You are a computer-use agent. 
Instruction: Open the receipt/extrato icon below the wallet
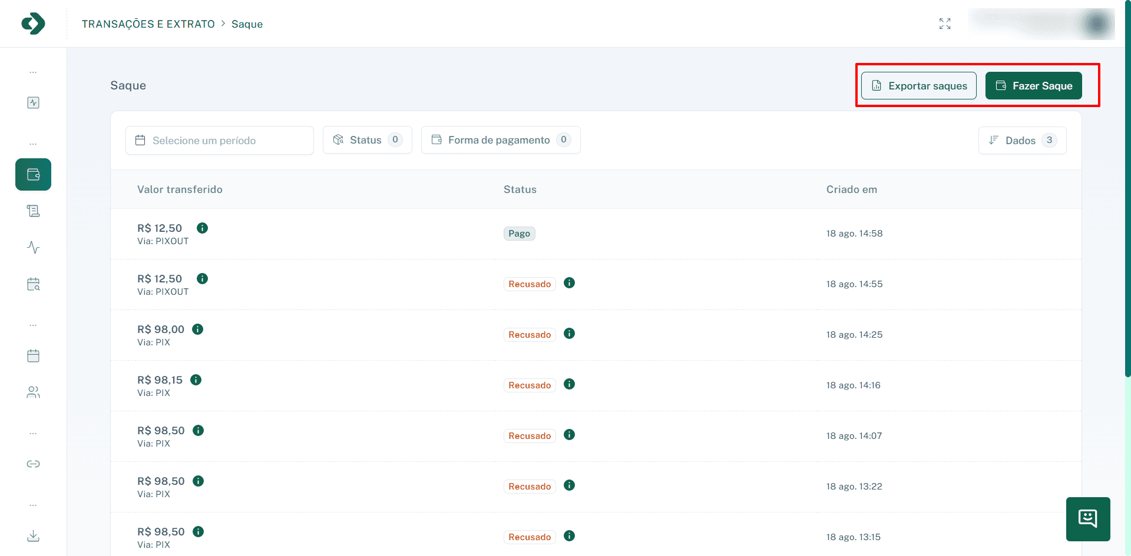[x=33, y=211]
